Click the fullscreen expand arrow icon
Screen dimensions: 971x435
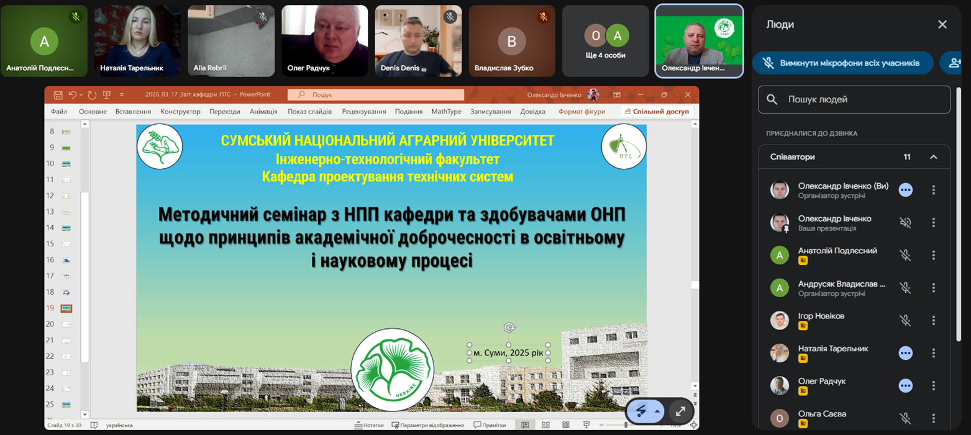coord(680,411)
